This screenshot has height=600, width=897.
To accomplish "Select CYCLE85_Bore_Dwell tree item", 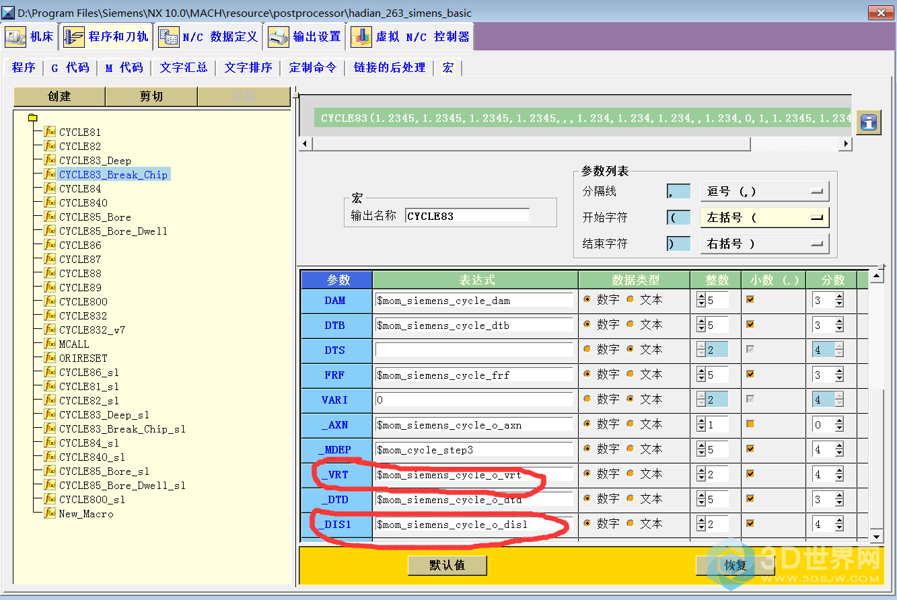I will coord(113,231).
